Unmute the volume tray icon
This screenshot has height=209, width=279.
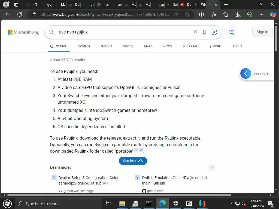coord(244,204)
